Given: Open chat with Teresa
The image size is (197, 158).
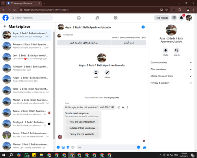Looking at the screenshot, I should (26, 113).
